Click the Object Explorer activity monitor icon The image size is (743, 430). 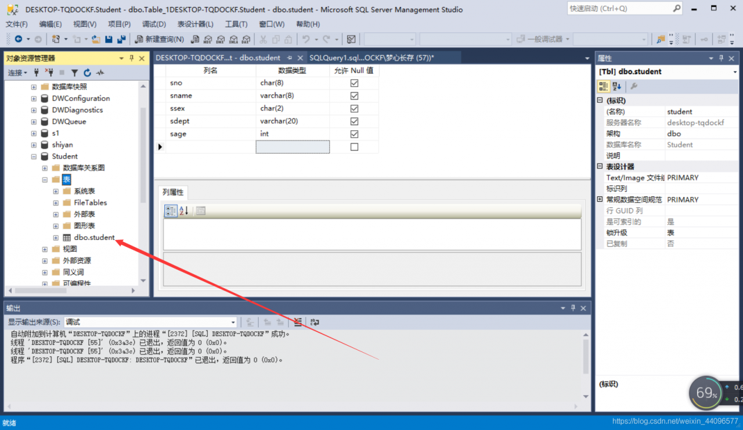click(x=100, y=73)
